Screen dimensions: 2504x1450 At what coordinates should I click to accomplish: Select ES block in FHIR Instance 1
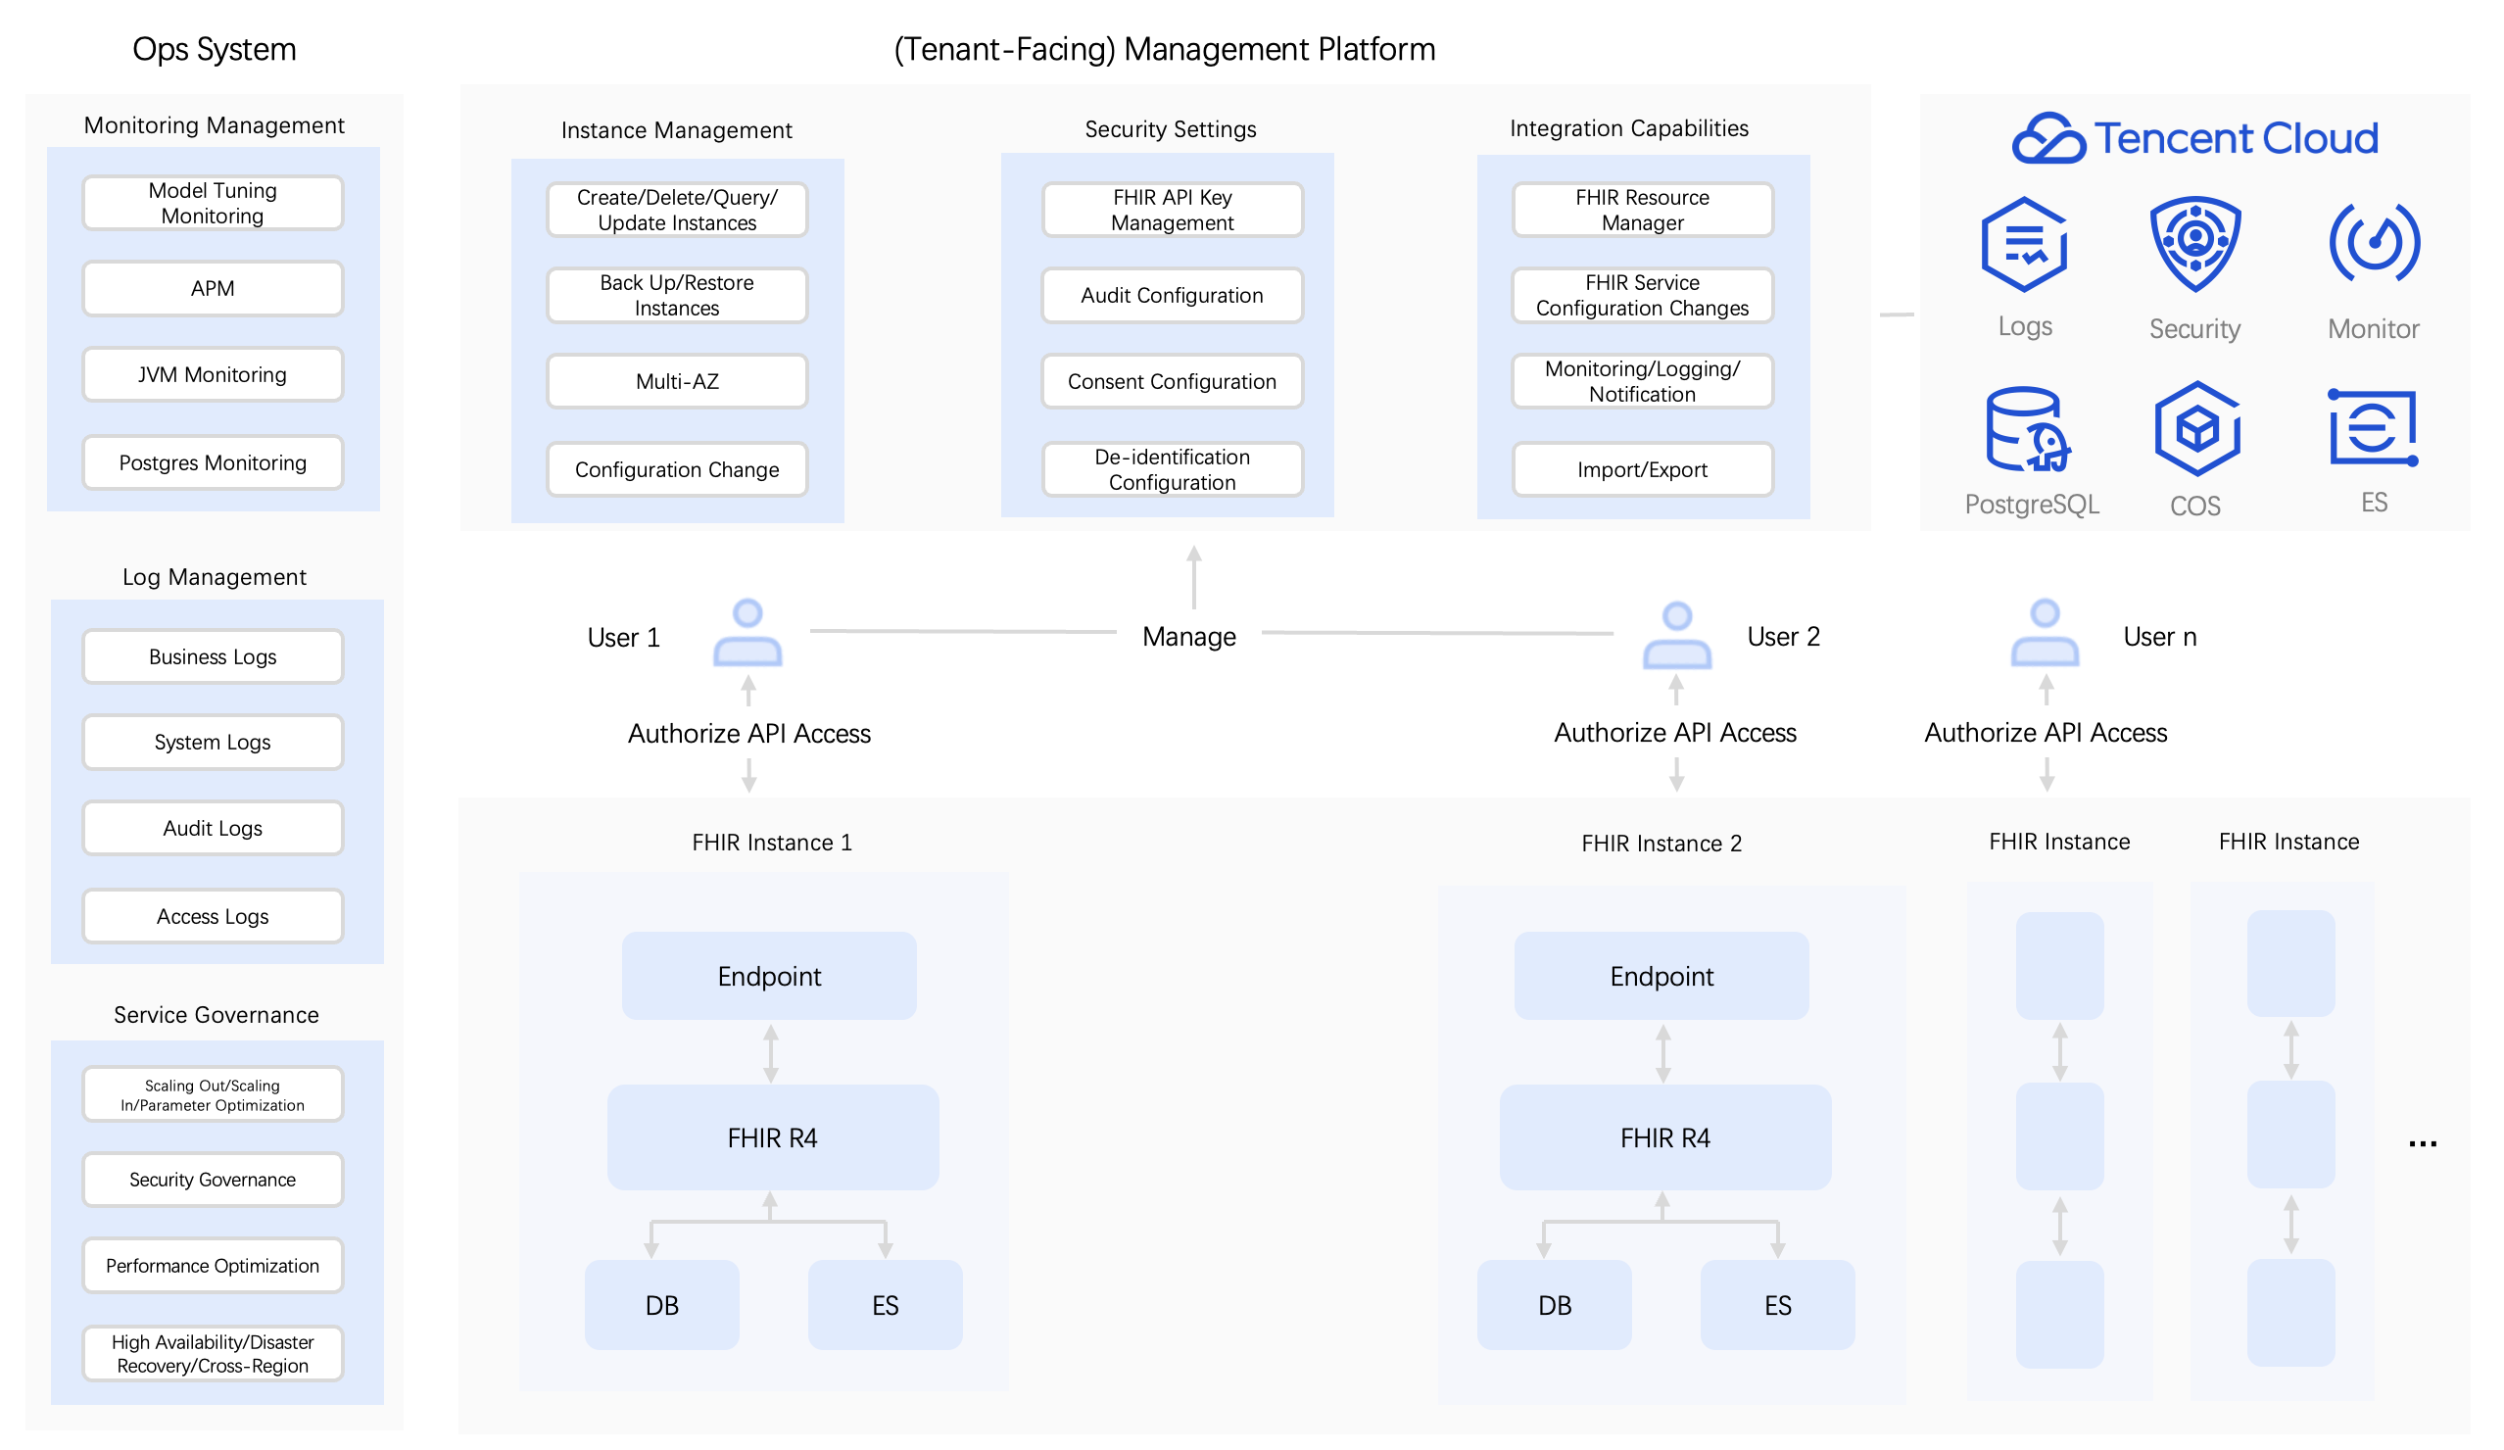(885, 1305)
